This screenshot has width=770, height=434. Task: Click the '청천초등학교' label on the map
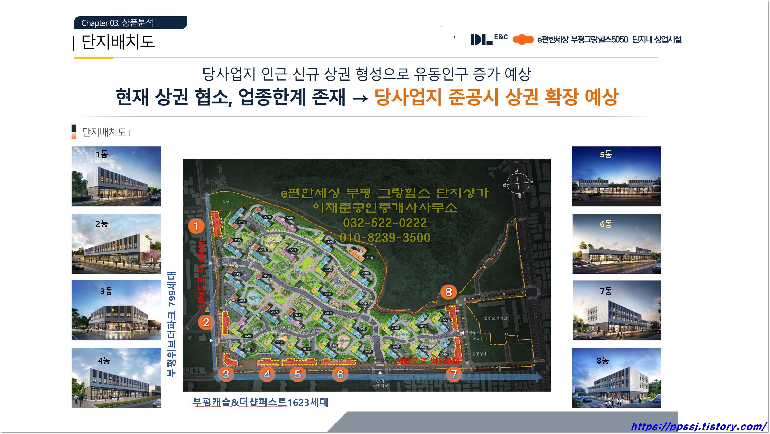point(495,318)
